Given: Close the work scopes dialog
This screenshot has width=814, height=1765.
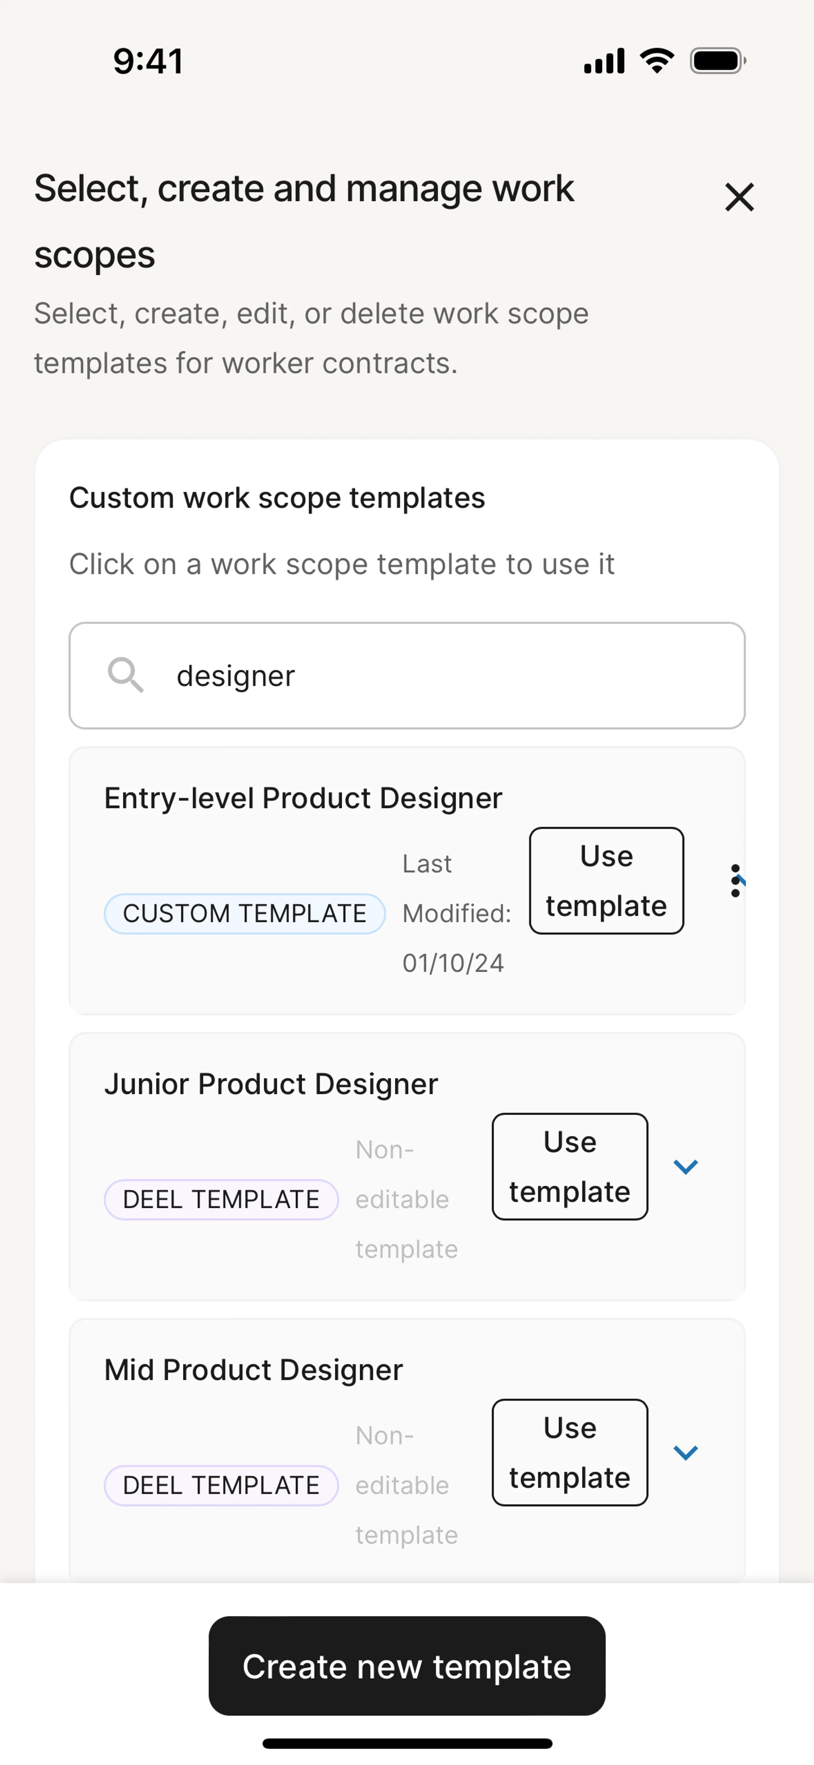Looking at the screenshot, I should [739, 197].
